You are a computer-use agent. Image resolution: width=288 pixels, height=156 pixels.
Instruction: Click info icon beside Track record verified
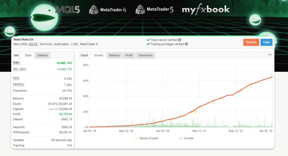point(180,40)
